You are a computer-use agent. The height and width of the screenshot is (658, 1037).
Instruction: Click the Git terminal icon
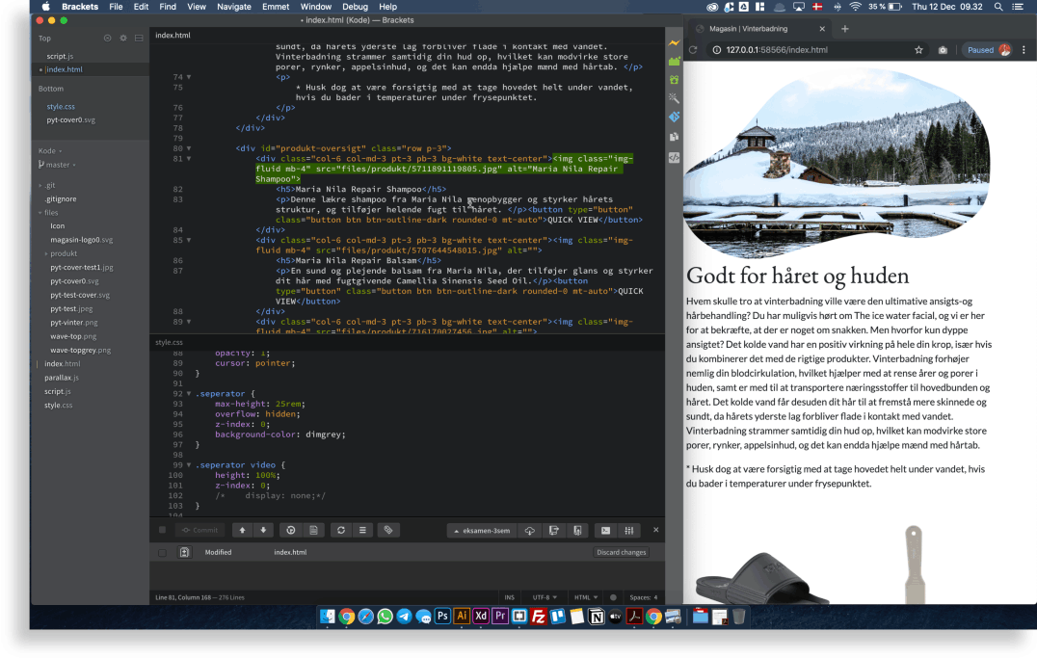606,531
